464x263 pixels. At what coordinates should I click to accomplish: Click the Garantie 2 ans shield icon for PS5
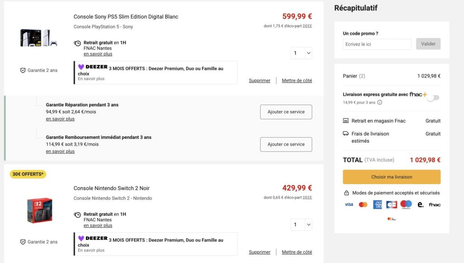[23, 70]
